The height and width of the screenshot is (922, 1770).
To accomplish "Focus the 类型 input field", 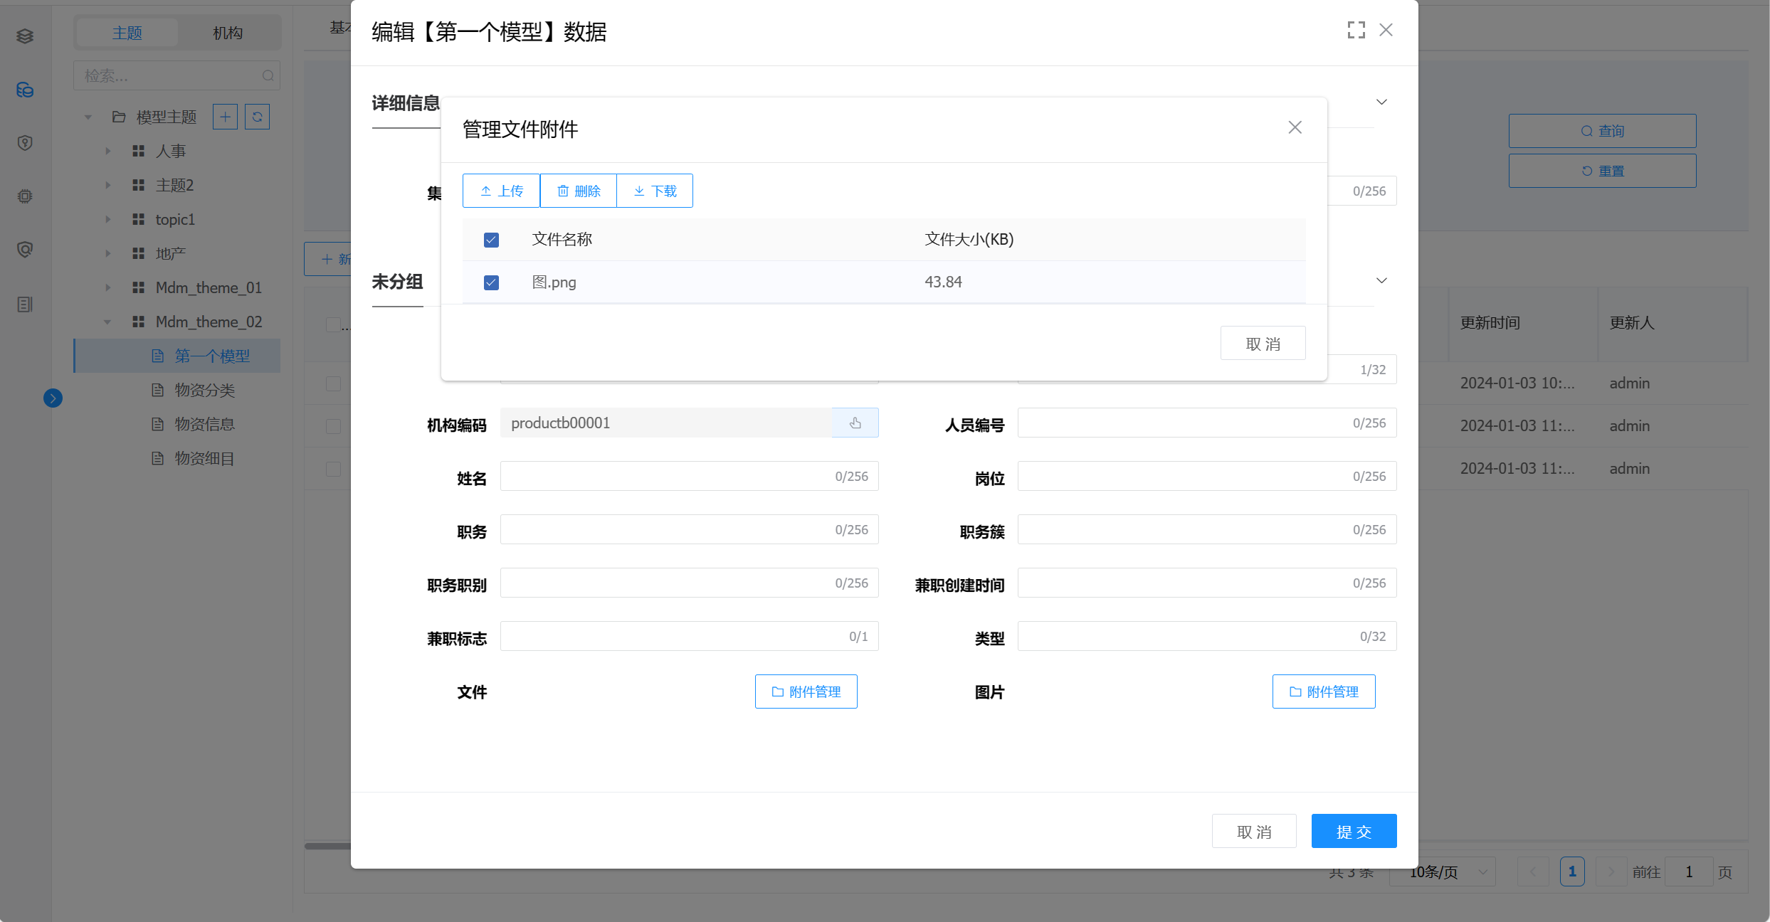I will [1207, 636].
